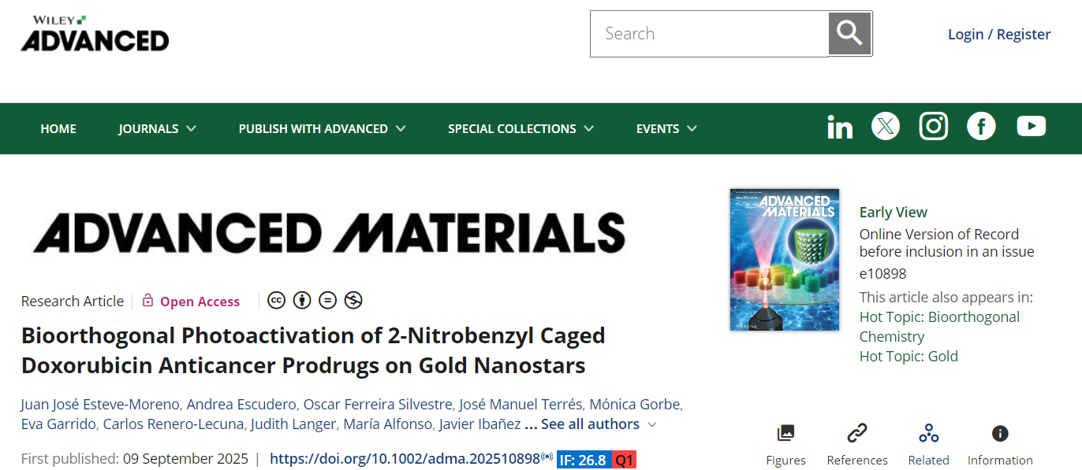Open the article DOI link
The image size is (1082, 470).
pos(405,459)
